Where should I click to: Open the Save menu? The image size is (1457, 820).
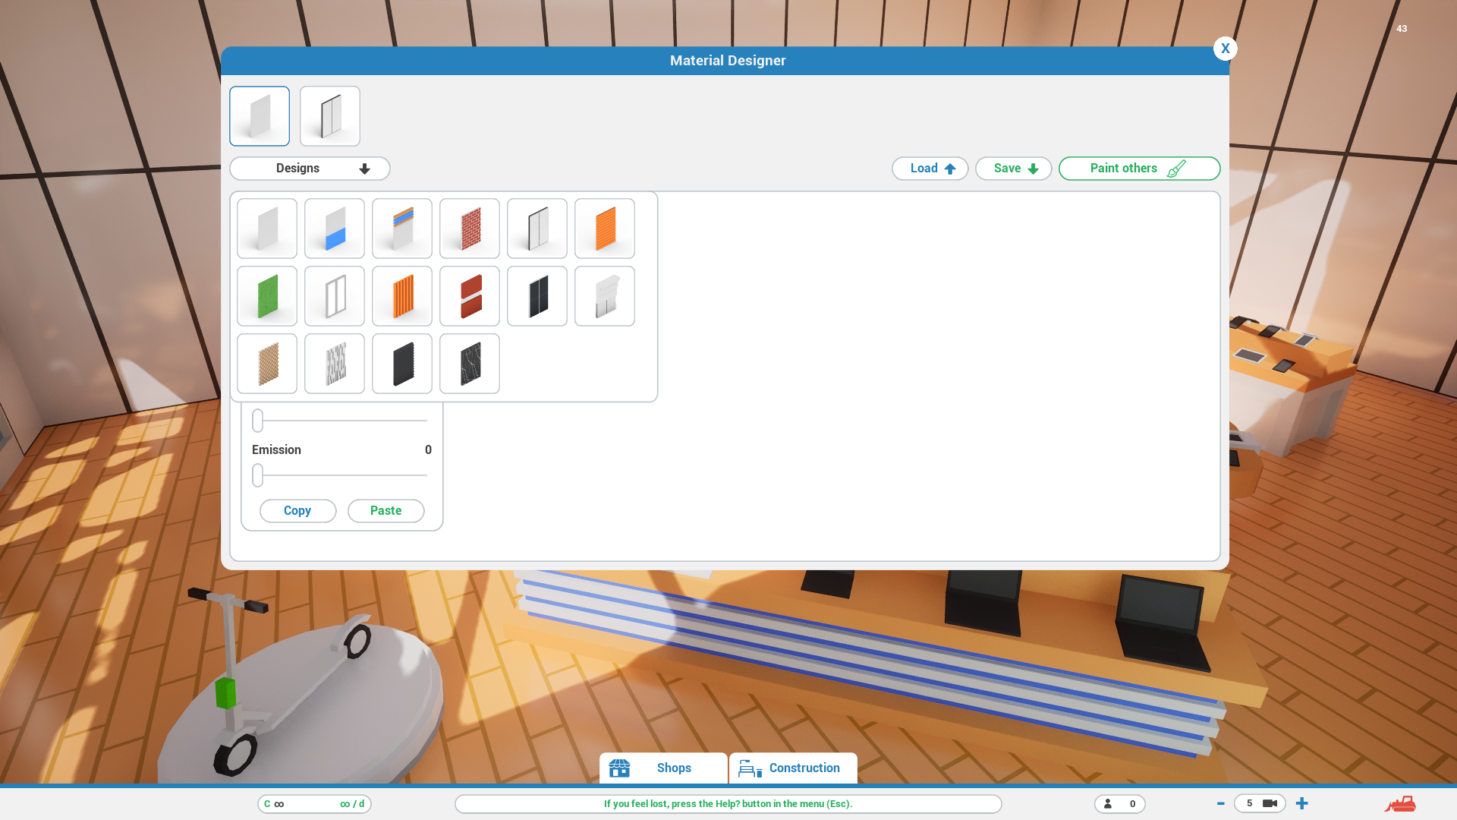tap(1013, 169)
